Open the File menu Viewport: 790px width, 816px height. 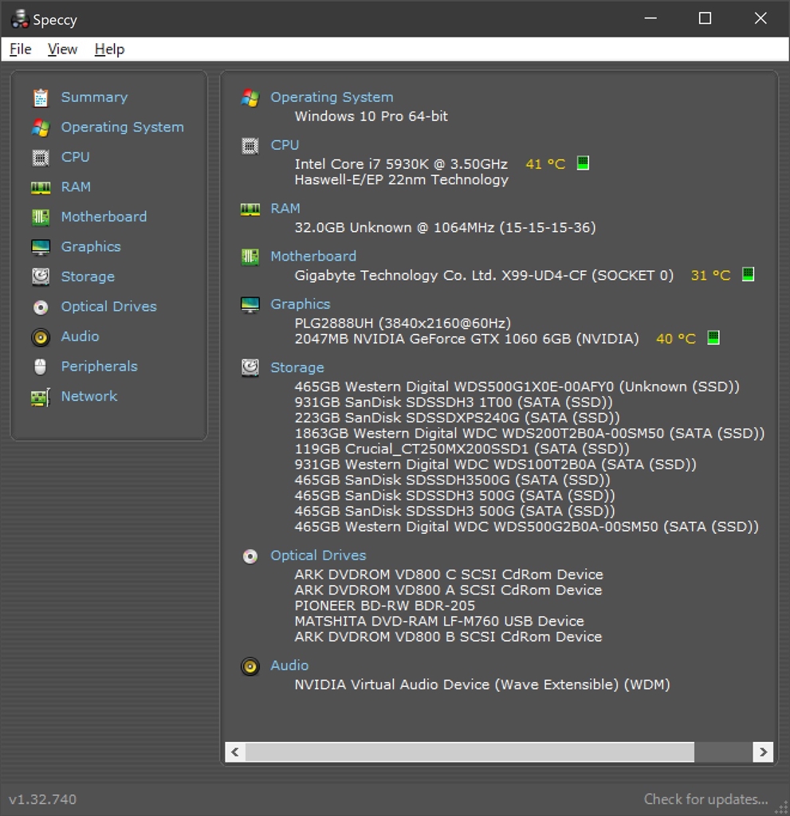[20, 49]
